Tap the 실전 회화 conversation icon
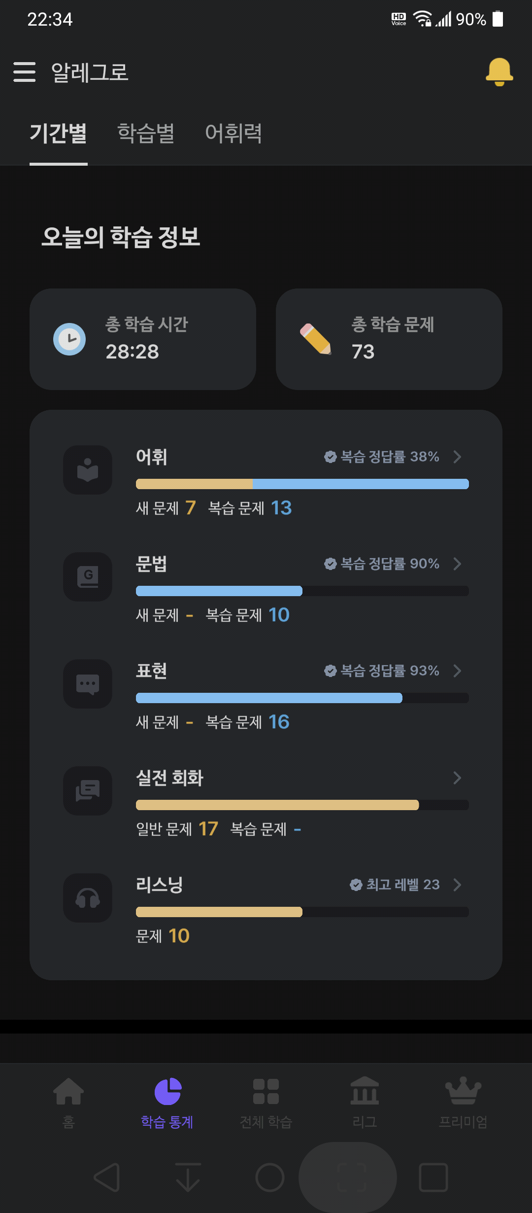 click(88, 791)
